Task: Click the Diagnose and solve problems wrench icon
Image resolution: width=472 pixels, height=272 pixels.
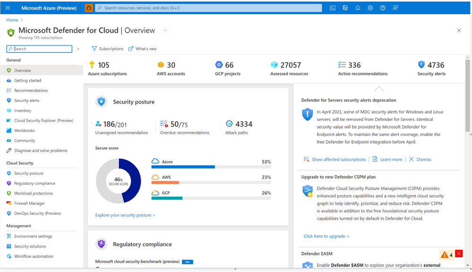Action: click(9, 150)
